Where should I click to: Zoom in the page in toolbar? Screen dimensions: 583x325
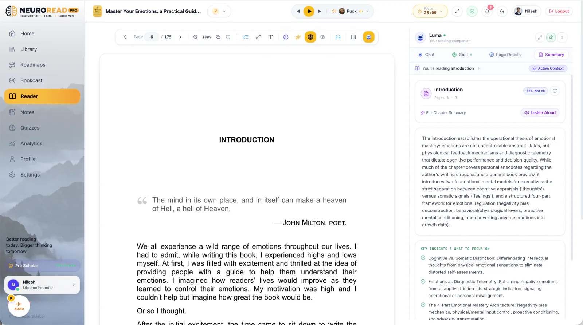pos(218,37)
